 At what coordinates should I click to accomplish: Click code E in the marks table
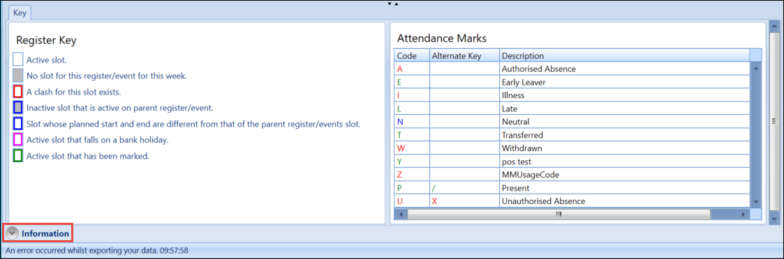(x=399, y=82)
